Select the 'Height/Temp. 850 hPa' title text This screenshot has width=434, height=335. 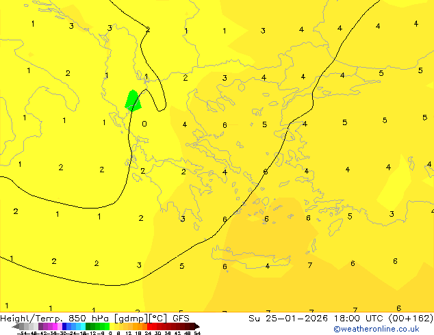click(x=55, y=318)
